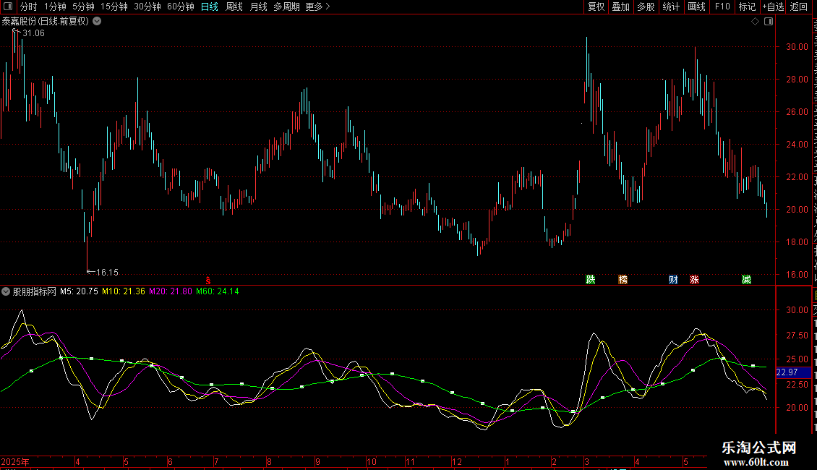Select the 1分钟 period
The height and width of the screenshot is (470, 817).
click(x=55, y=7)
